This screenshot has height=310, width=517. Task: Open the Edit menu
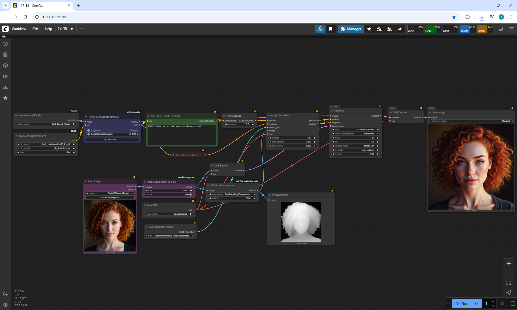(x=35, y=29)
